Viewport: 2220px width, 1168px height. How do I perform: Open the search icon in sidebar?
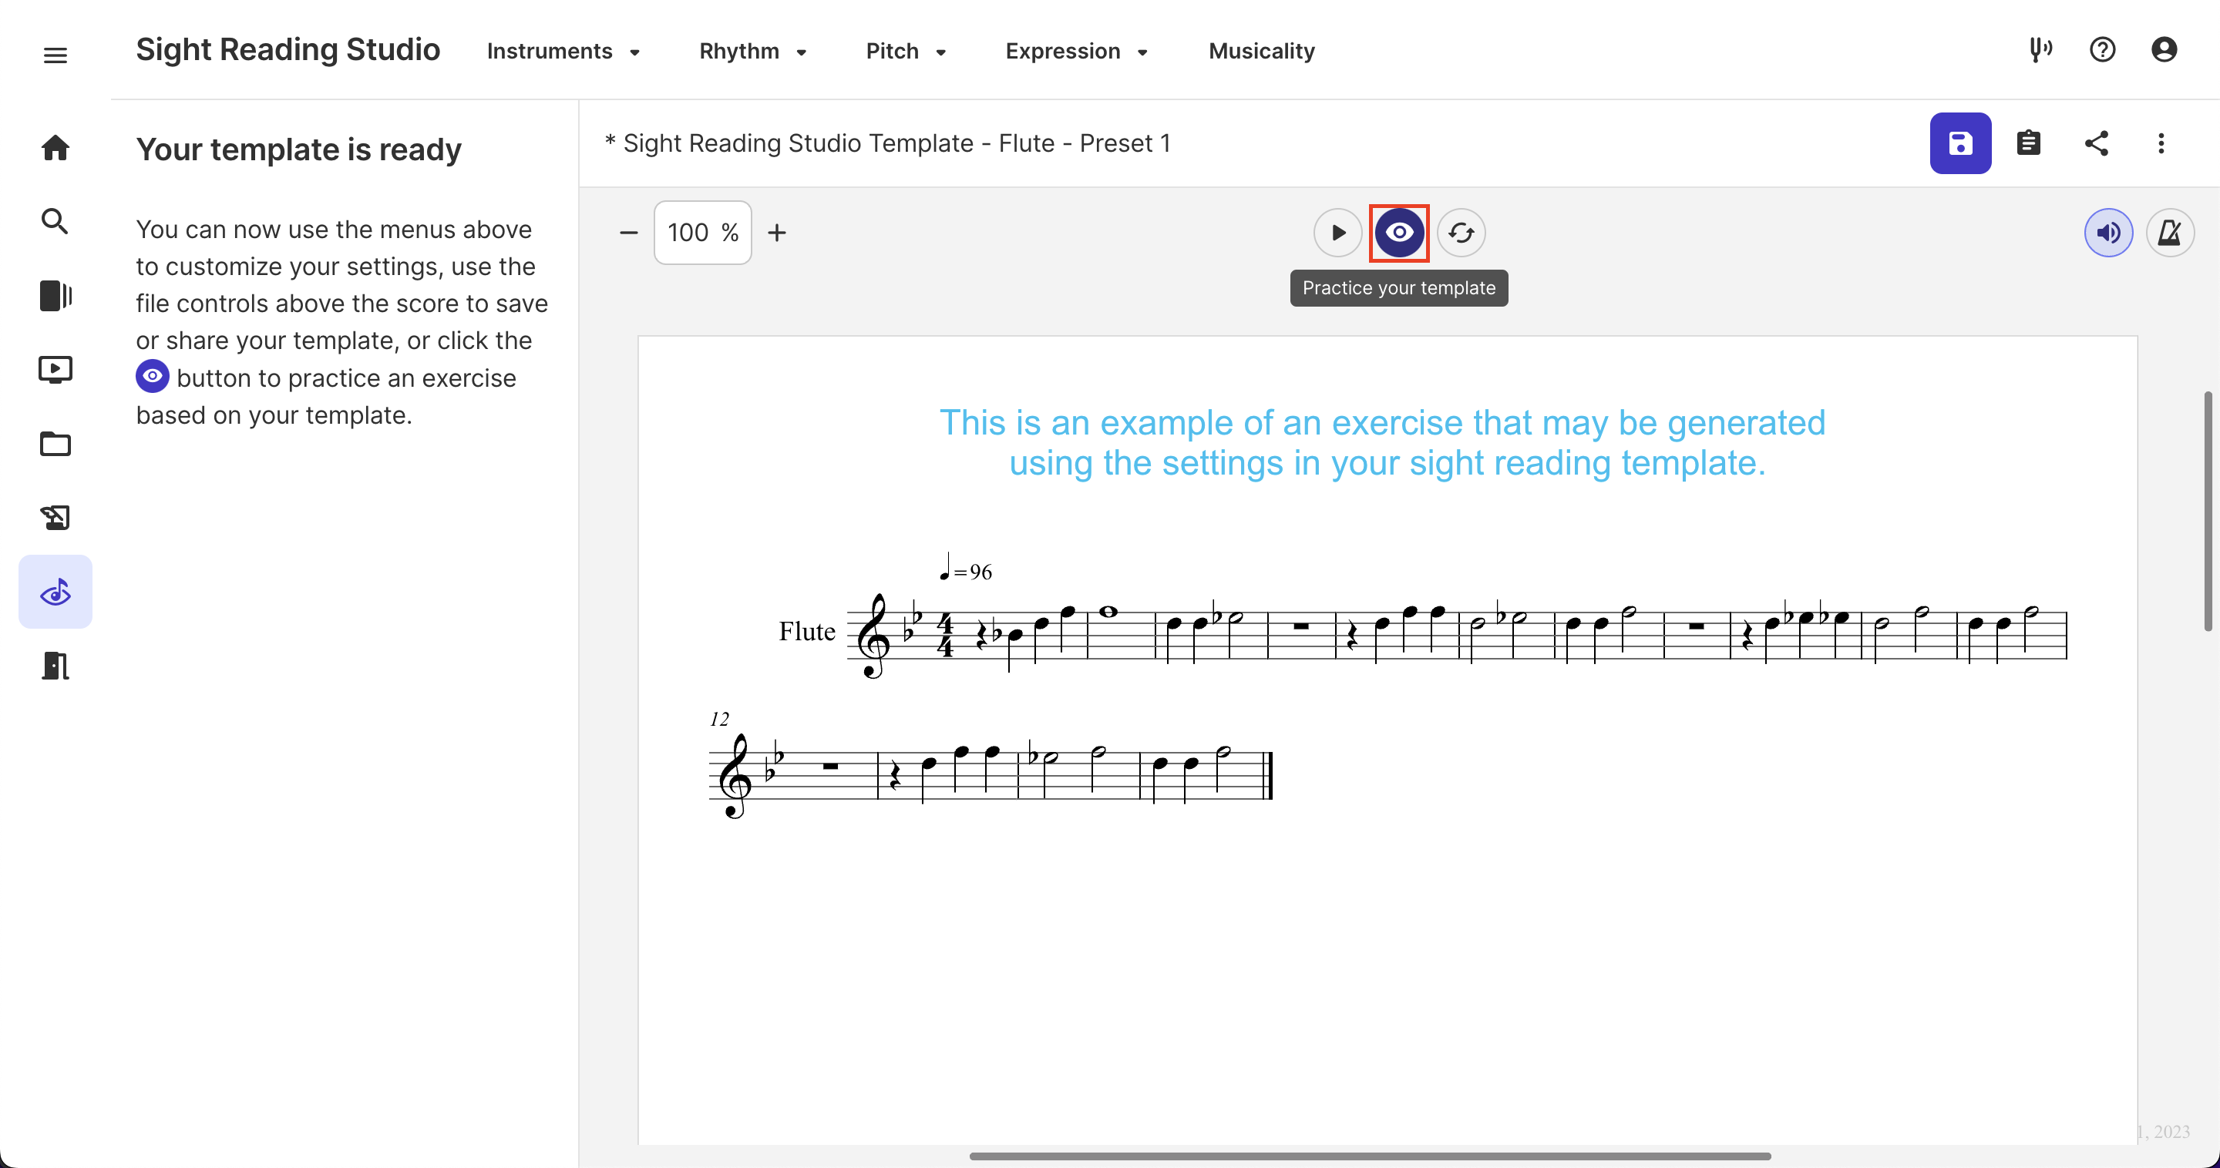coord(55,221)
